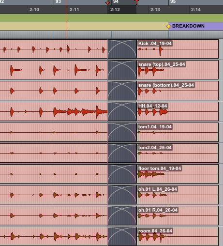Click 2:11 on the time ruler
The height and width of the screenshot is (246, 223).
[x=74, y=10]
